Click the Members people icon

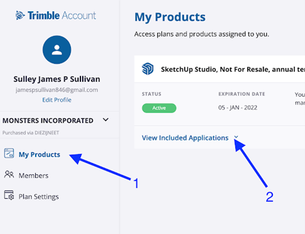[x=9, y=174]
